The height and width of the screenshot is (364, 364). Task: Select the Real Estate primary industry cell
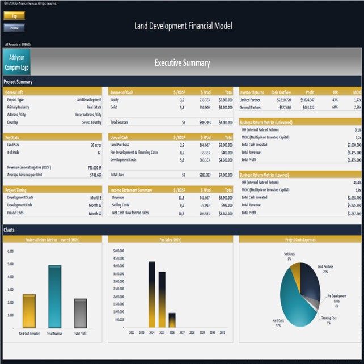click(94, 107)
